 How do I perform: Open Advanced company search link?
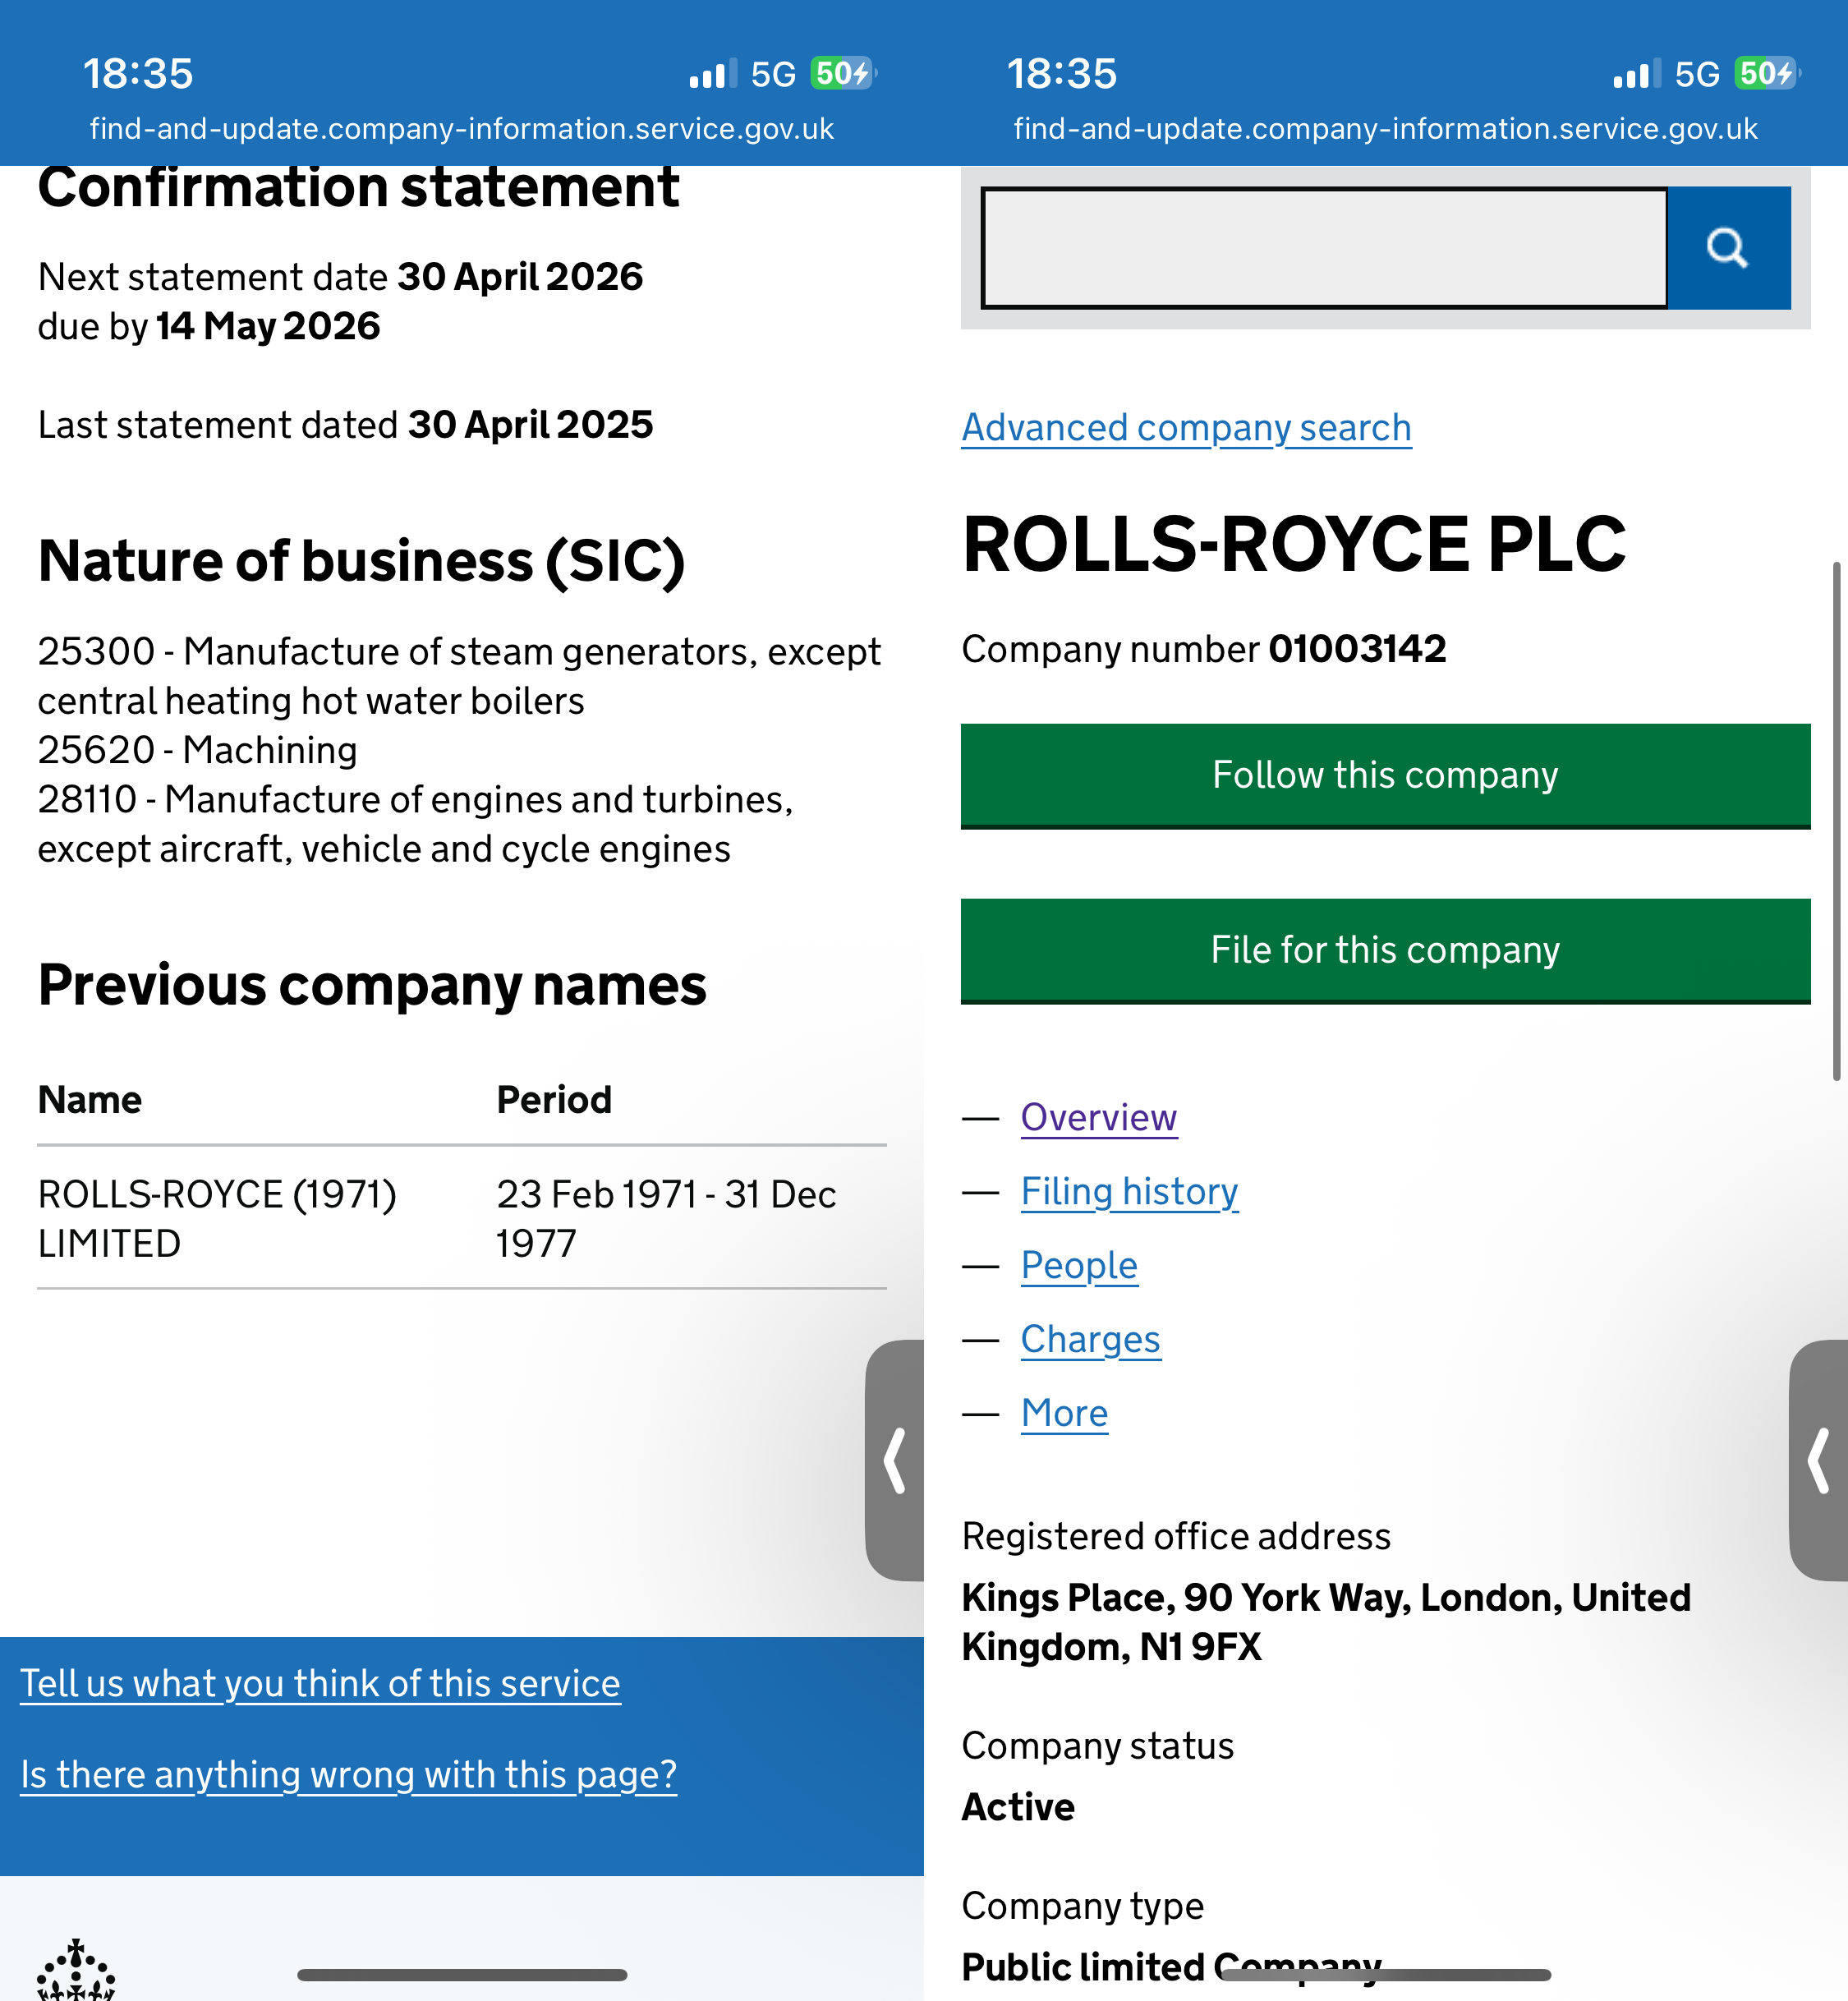click(1186, 428)
